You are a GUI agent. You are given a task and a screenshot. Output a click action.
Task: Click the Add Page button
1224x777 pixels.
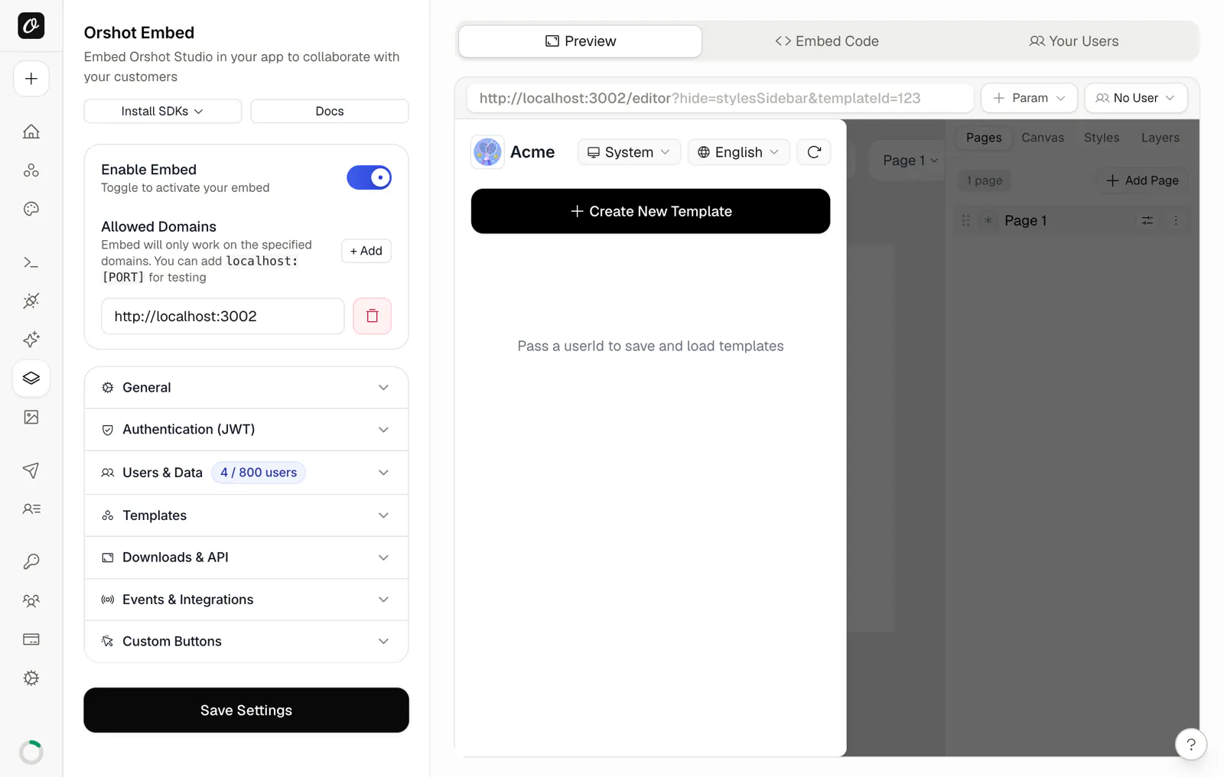[1142, 180]
